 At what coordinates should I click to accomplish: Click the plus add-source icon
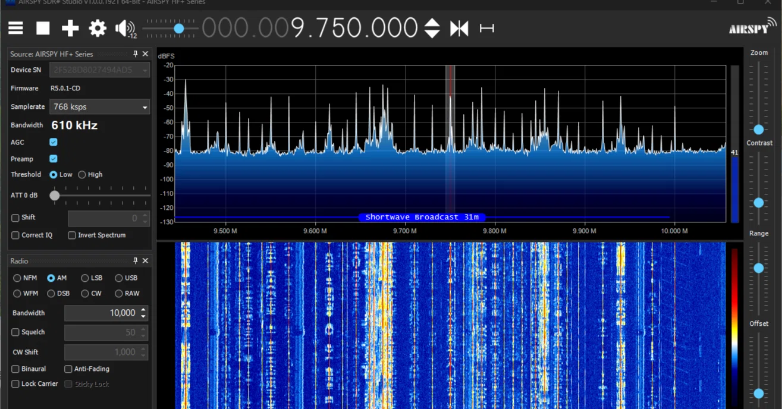point(70,28)
